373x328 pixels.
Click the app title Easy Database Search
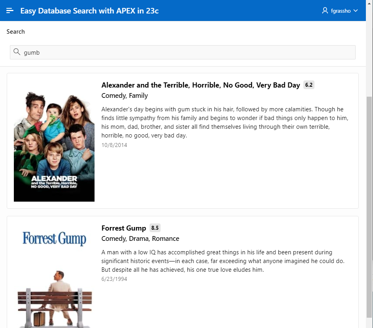[x=89, y=11]
